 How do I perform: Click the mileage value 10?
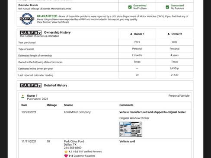coord(48,142)
